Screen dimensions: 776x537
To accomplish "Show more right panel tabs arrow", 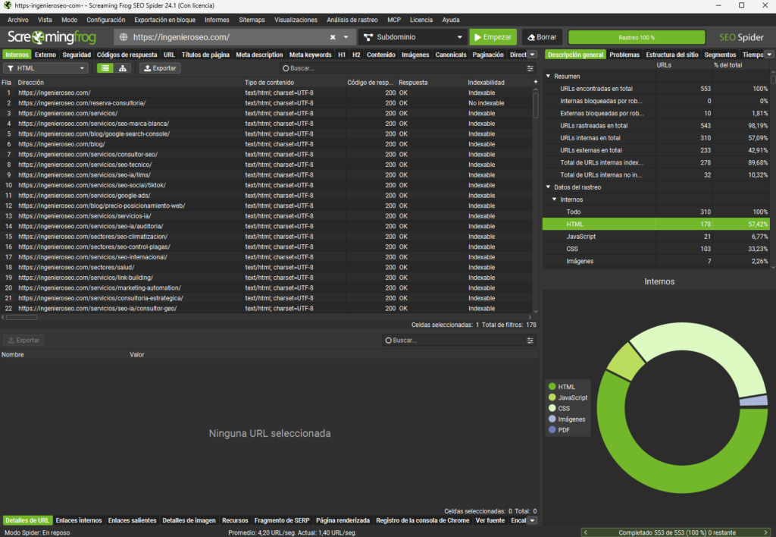I will [x=770, y=55].
